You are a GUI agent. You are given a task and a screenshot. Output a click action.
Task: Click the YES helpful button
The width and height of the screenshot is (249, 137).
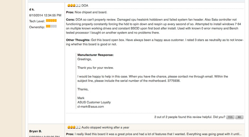(230, 117)
